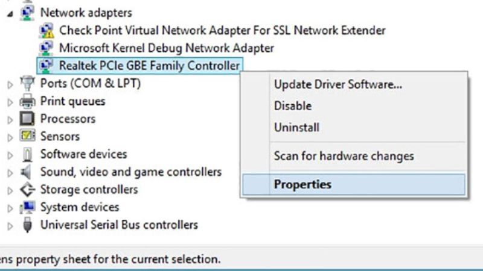Viewport: 483px width, 271px height.
Task: Click the Ports (COM & LPT) icon
Action: pyautogui.click(x=27, y=84)
